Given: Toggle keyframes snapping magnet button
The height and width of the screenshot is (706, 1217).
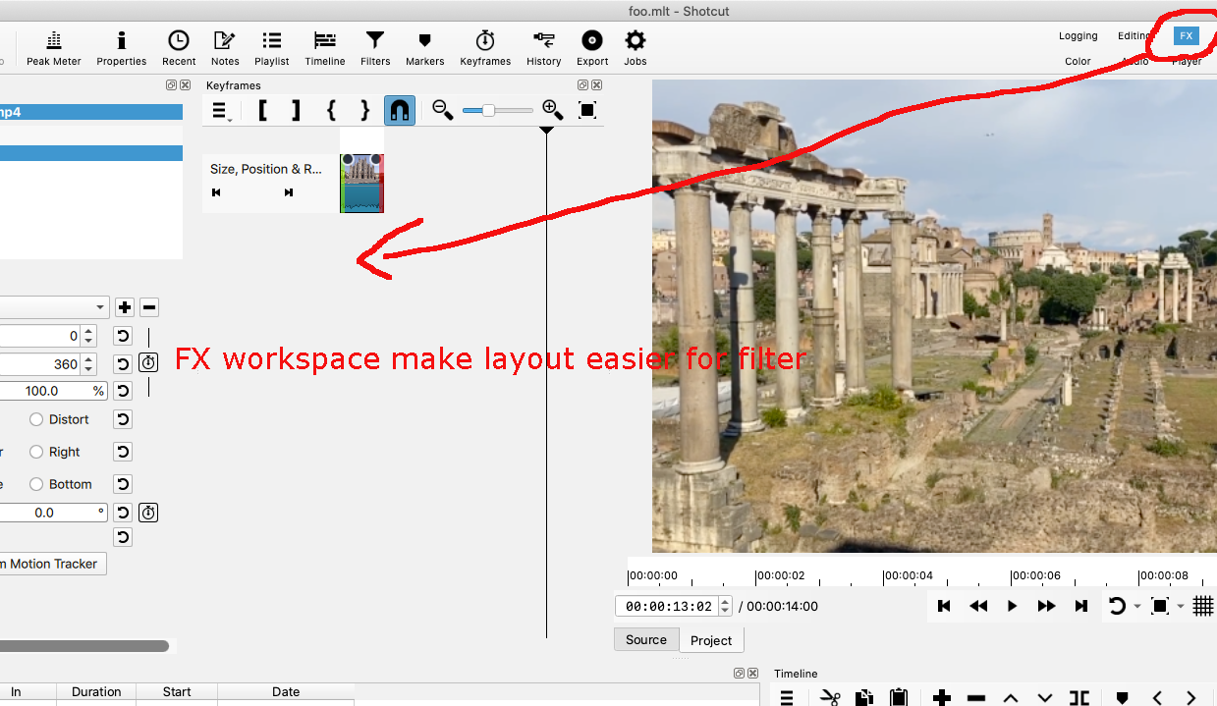Looking at the screenshot, I should click(x=399, y=110).
